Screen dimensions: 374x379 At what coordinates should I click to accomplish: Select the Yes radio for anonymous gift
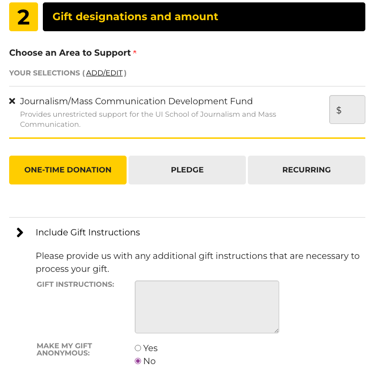coord(138,348)
